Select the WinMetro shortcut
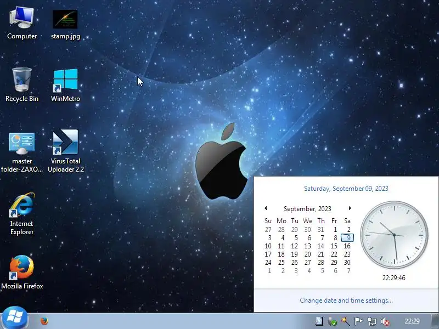 [x=65, y=86]
